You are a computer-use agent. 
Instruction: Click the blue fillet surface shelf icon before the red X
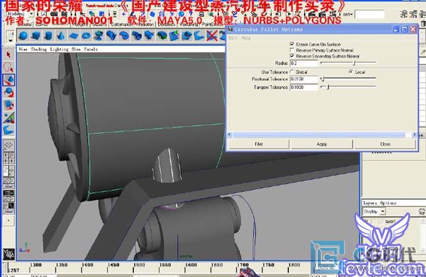199,36
